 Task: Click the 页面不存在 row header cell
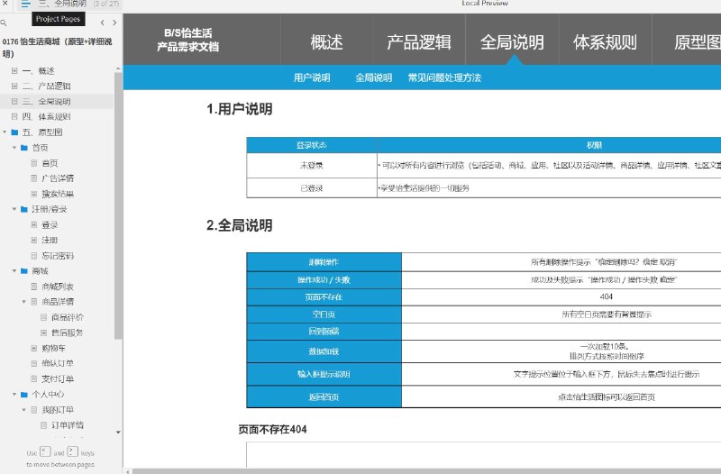click(x=324, y=297)
